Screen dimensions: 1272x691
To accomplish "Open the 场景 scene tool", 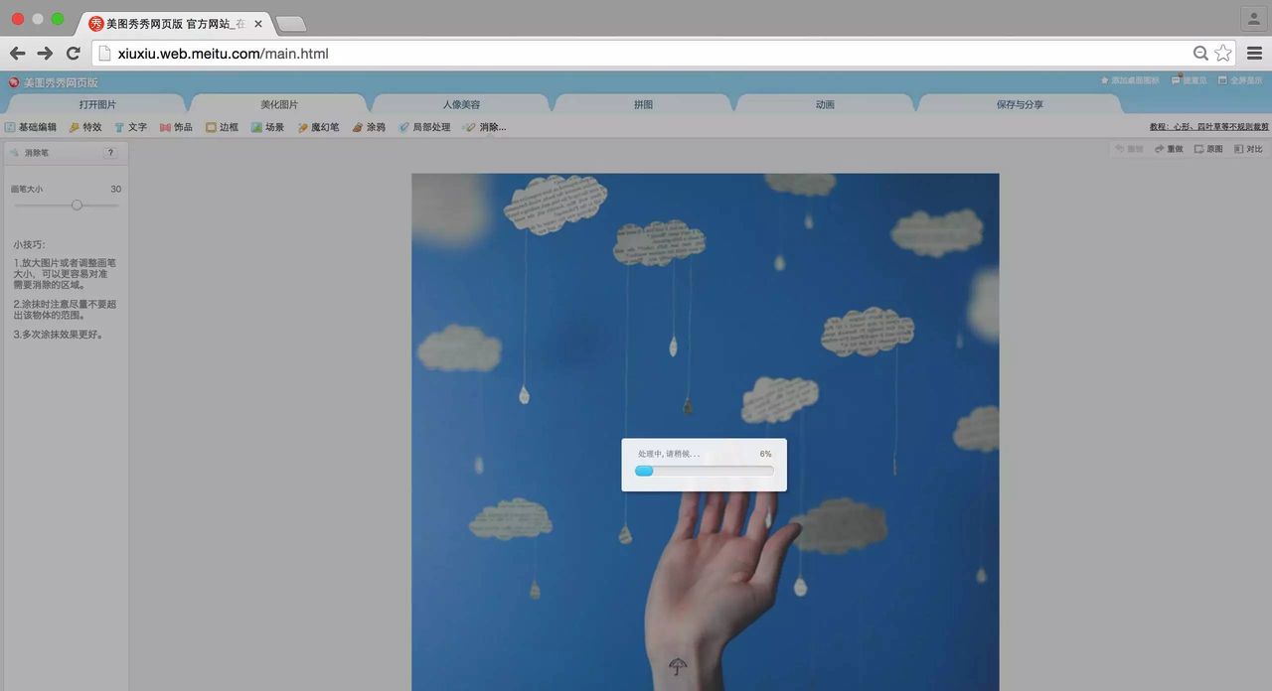I will pos(267,127).
